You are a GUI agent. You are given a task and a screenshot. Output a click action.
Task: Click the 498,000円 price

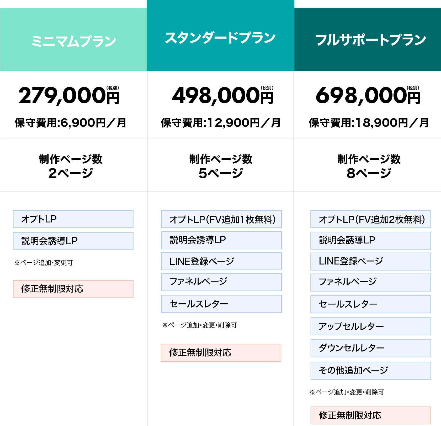tap(223, 96)
